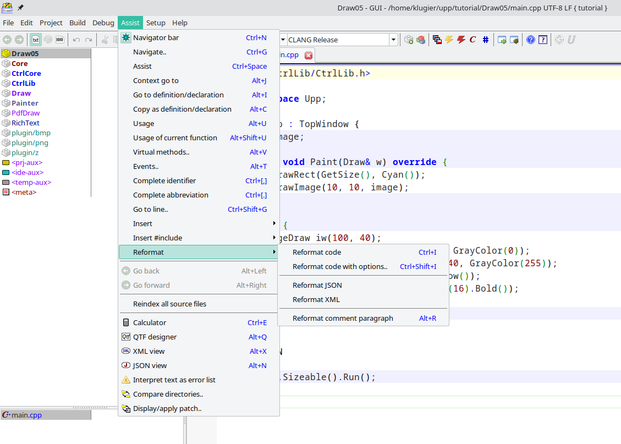Click the debug bug window icon
The height and width of the screenshot is (444, 621).
tap(514, 40)
